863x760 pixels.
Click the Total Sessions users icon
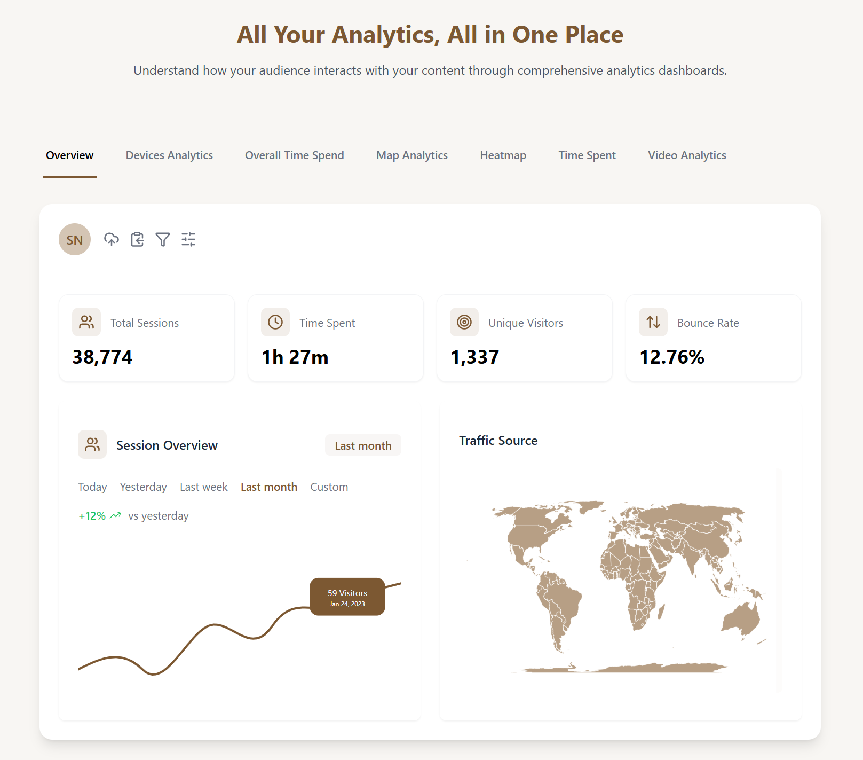point(86,322)
